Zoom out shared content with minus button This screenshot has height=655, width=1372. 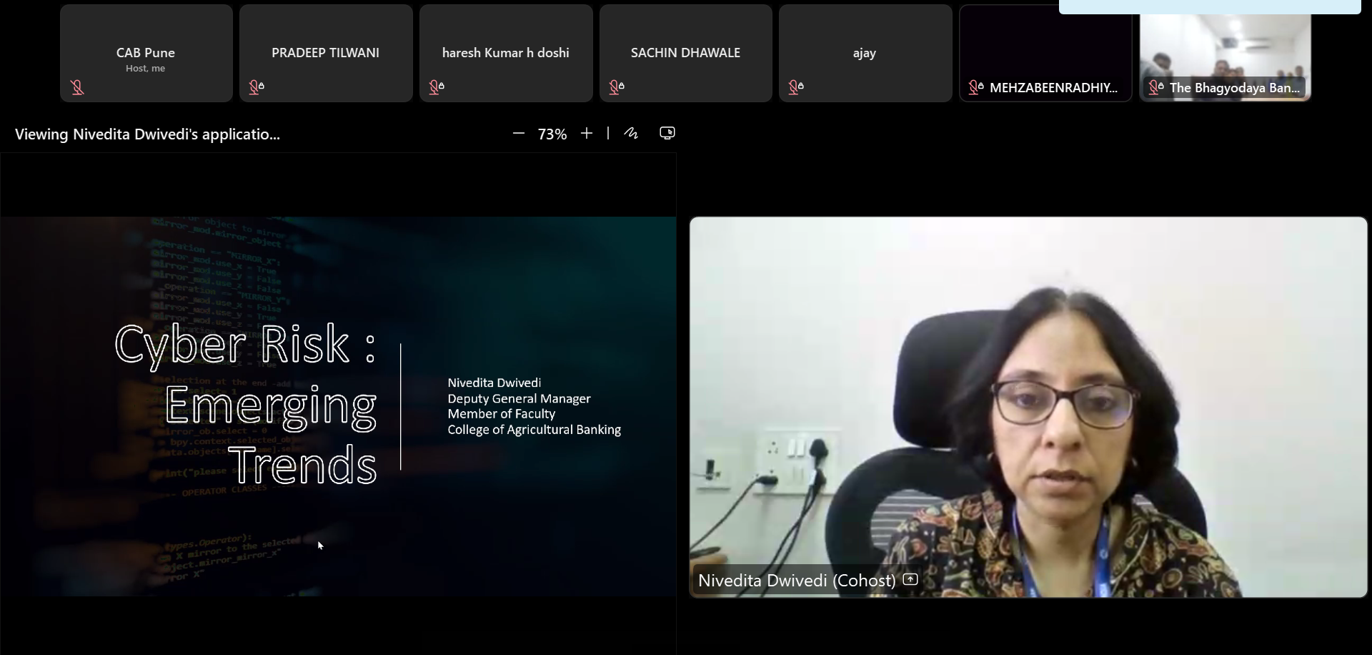coord(519,134)
